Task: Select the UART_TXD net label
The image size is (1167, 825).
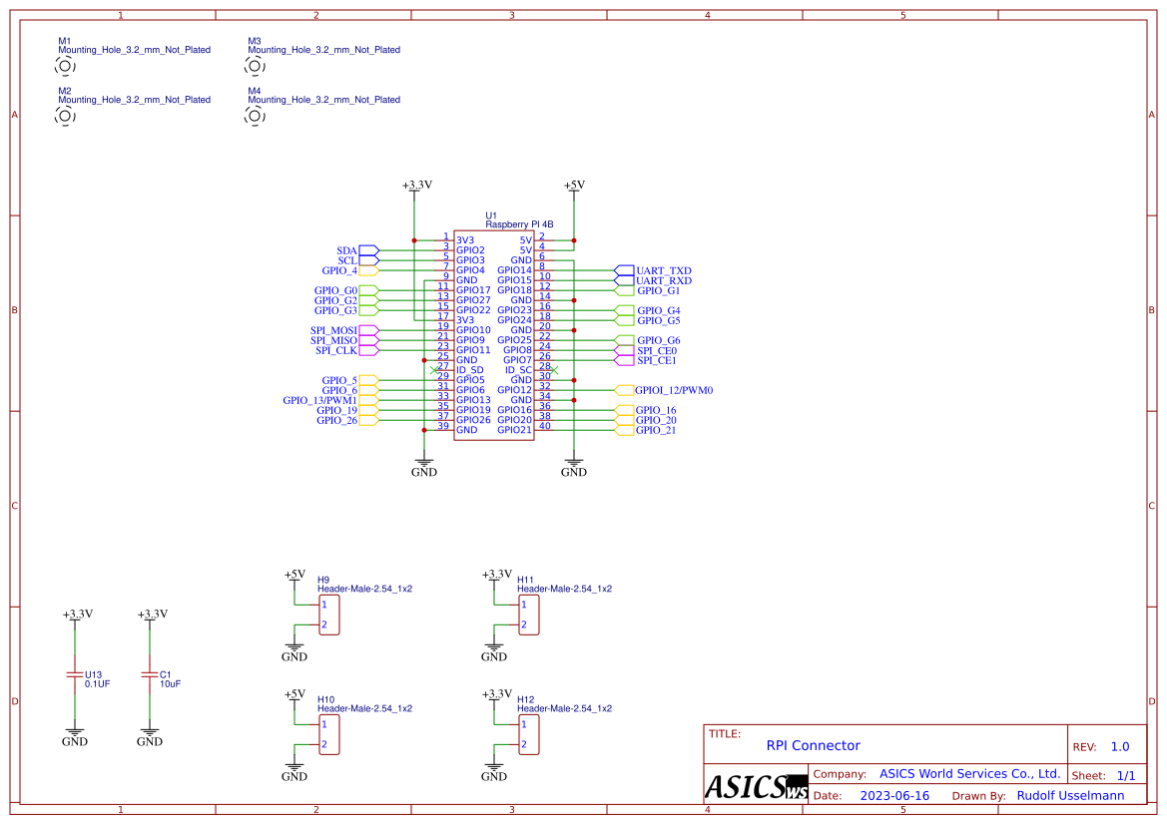Action: click(648, 269)
